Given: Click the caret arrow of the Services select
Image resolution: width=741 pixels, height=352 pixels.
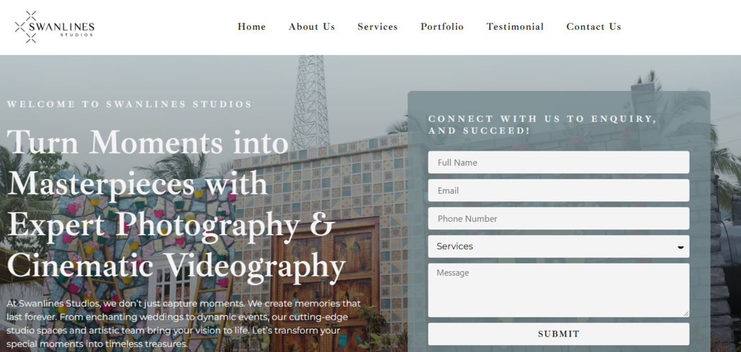Looking at the screenshot, I should [680, 247].
